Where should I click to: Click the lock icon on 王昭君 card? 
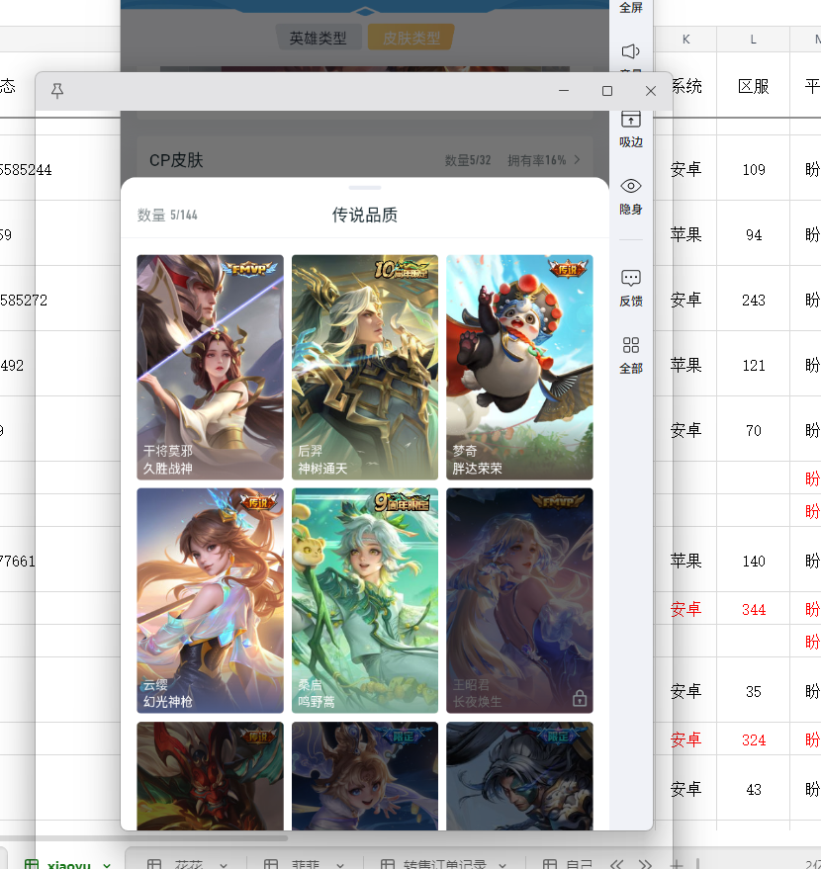click(580, 698)
